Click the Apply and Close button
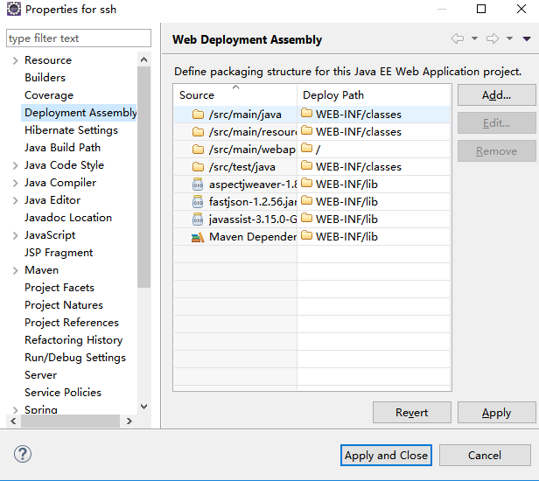 pyautogui.click(x=386, y=456)
